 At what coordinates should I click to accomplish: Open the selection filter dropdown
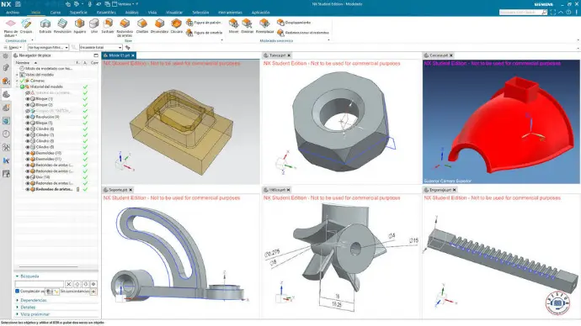(x=48, y=48)
